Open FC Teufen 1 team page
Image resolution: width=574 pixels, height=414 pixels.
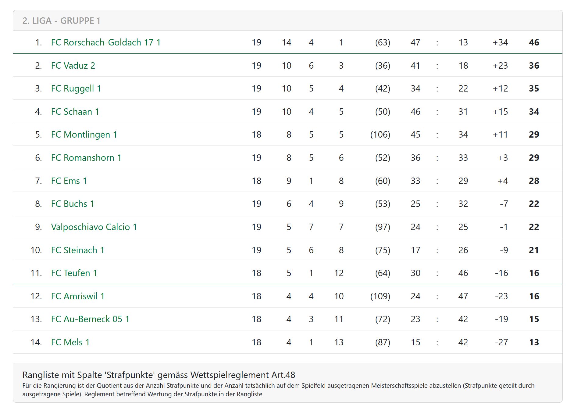[74, 273]
